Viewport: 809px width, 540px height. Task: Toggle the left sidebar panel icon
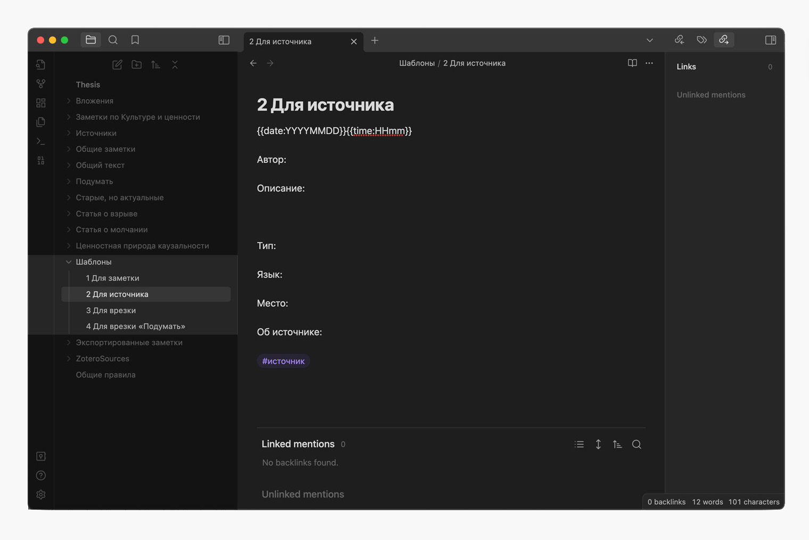pos(224,40)
